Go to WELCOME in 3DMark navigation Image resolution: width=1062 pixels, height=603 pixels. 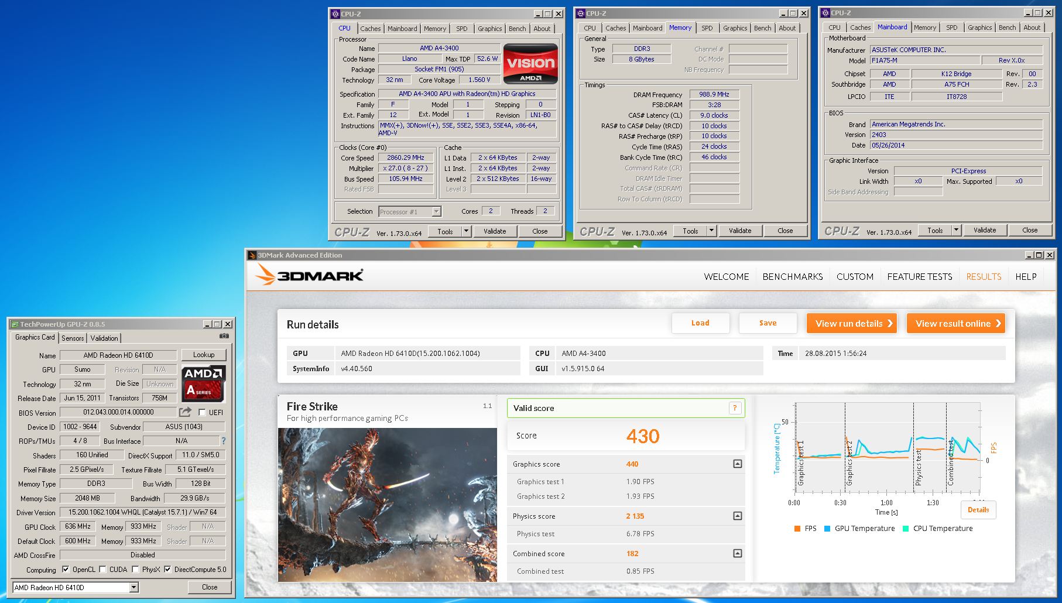coord(727,276)
